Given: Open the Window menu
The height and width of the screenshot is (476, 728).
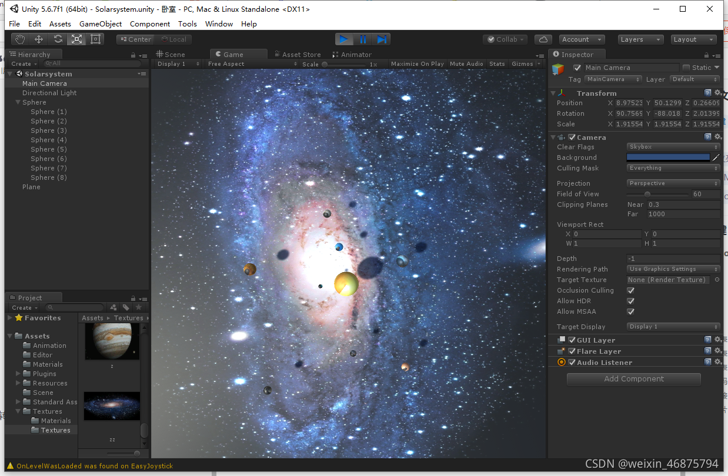Looking at the screenshot, I should tap(219, 24).
